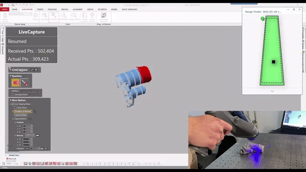Click the Position & Normal button

[23, 111]
